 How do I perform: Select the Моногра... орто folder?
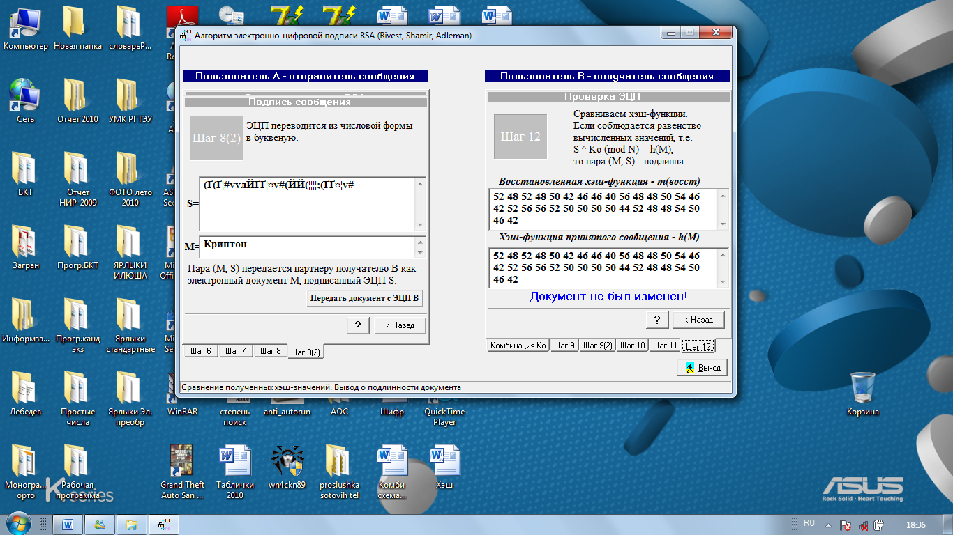point(26,472)
